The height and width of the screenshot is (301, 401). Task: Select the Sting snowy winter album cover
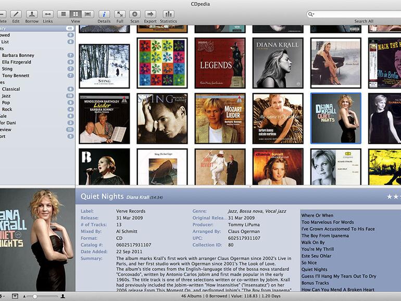[104, 66]
